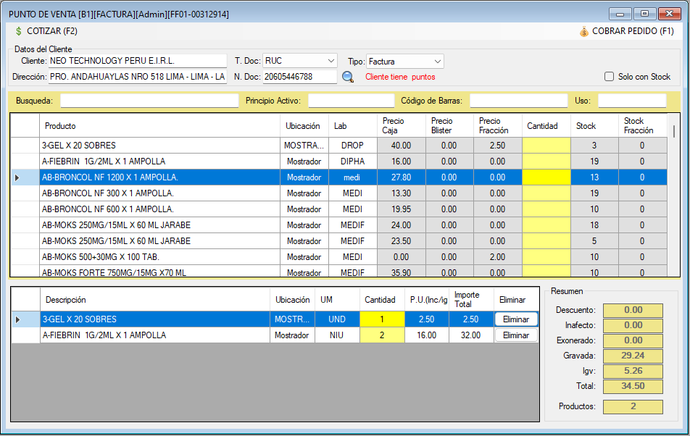The width and height of the screenshot is (690, 436).
Task: Click the Código de Barras field
Action: 518,101
